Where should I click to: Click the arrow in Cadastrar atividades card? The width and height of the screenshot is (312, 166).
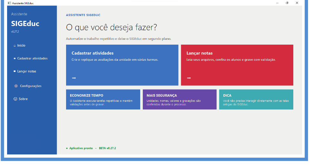pyautogui.click(x=74, y=78)
